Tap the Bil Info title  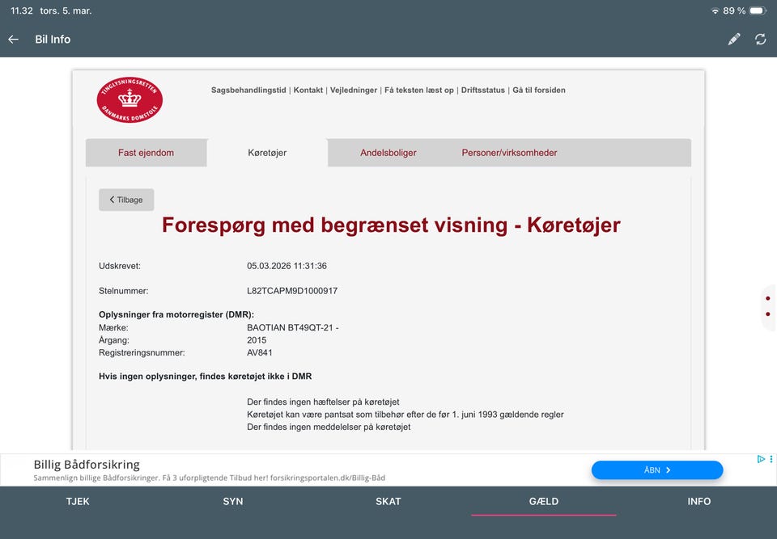point(53,39)
